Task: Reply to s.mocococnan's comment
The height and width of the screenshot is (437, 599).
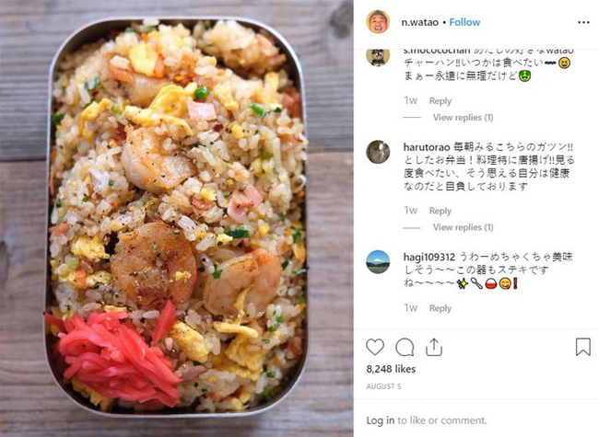Action: pos(440,101)
